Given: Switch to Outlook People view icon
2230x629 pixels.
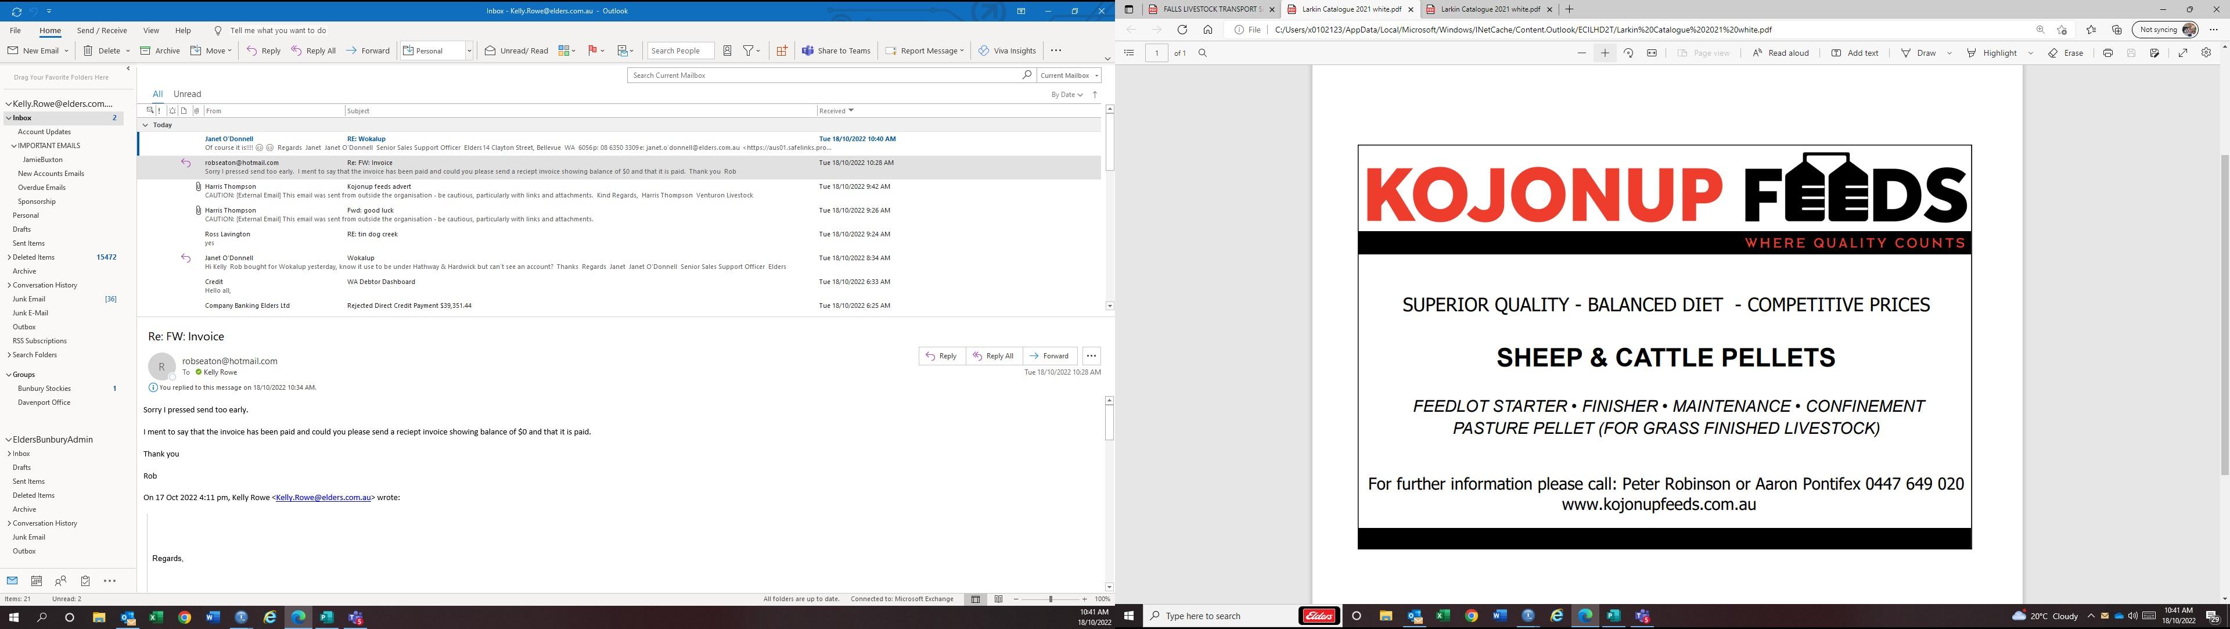Looking at the screenshot, I should [x=60, y=581].
